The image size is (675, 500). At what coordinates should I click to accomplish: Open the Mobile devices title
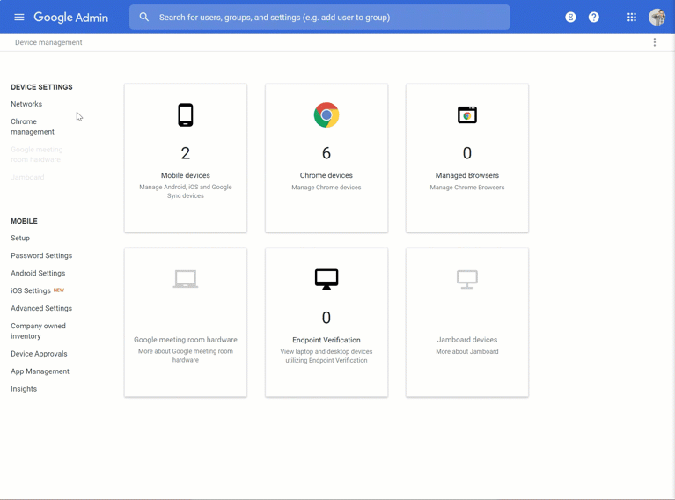(186, 175)
